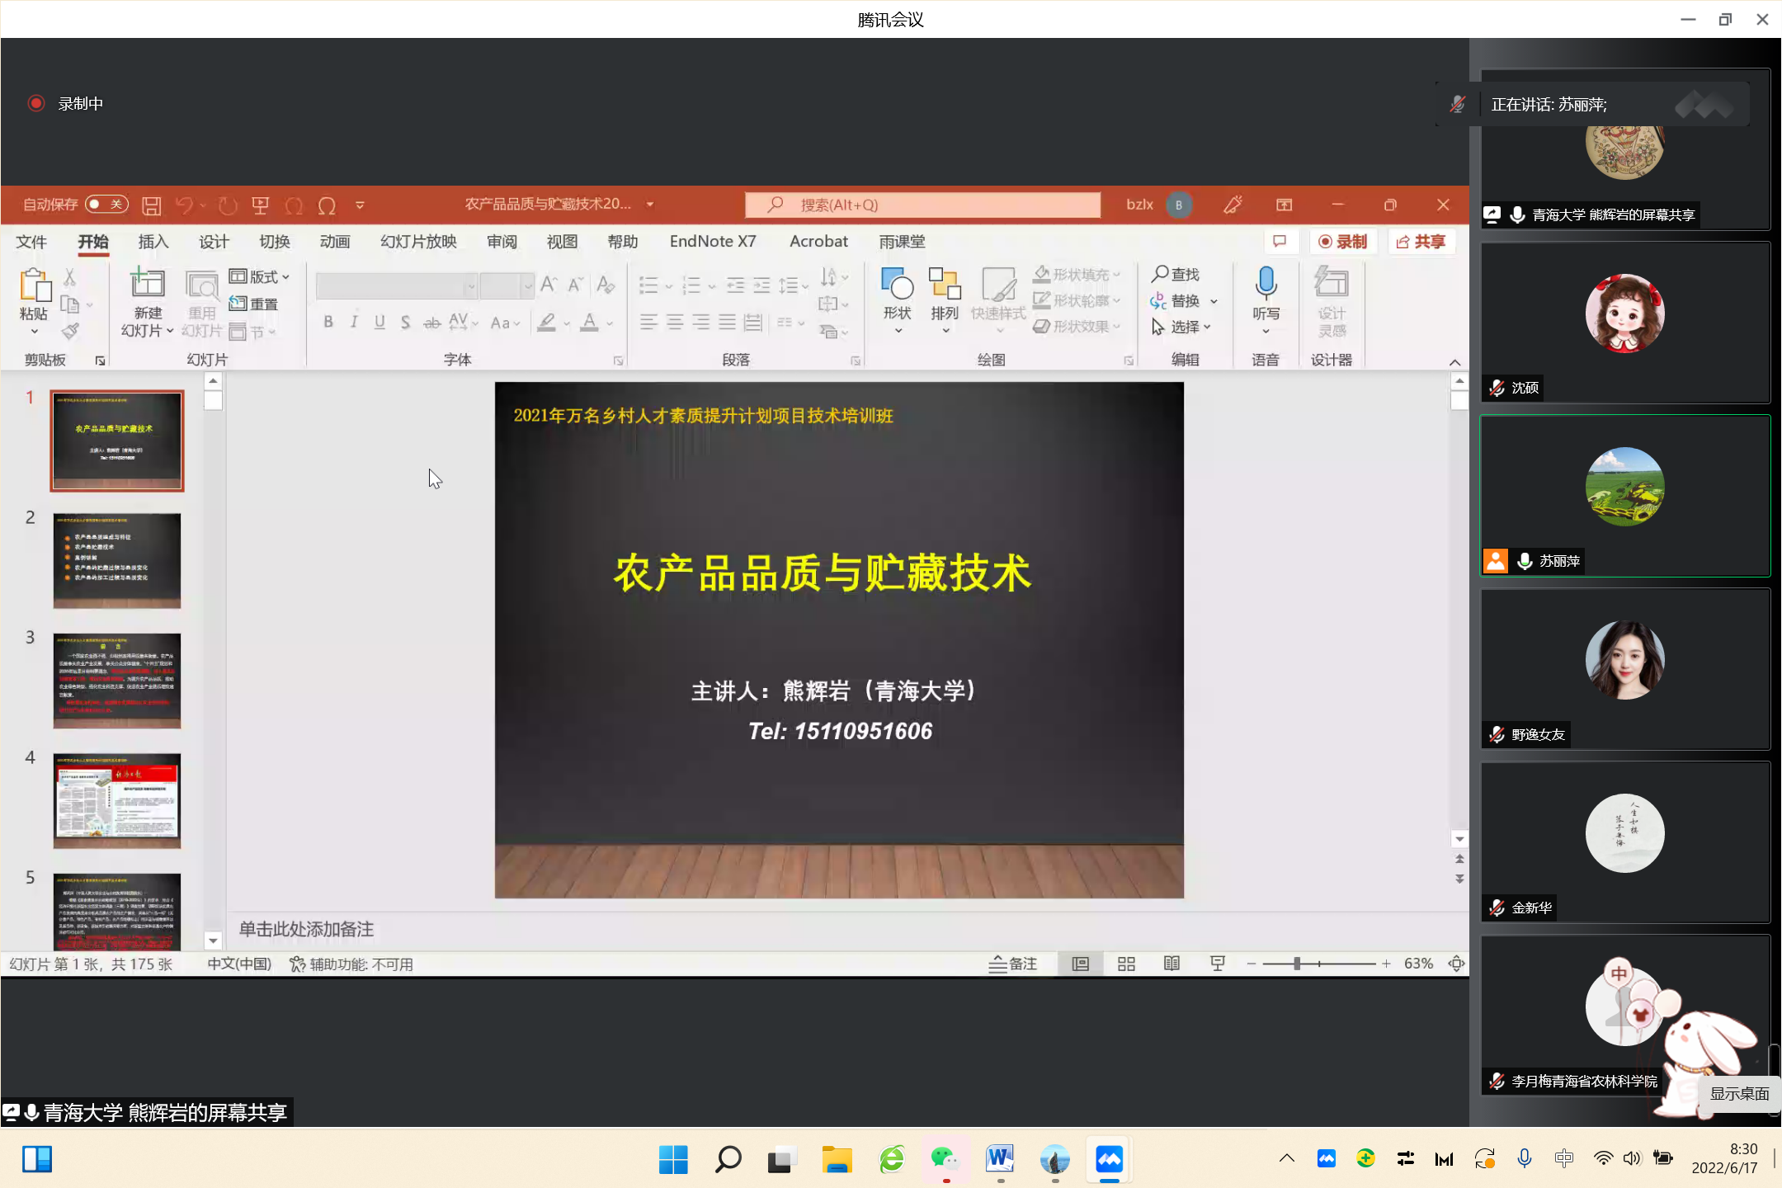Click the Slide Show icon in status bar
This screenshot has width=1782, height=1188.
click(1218, 964)
